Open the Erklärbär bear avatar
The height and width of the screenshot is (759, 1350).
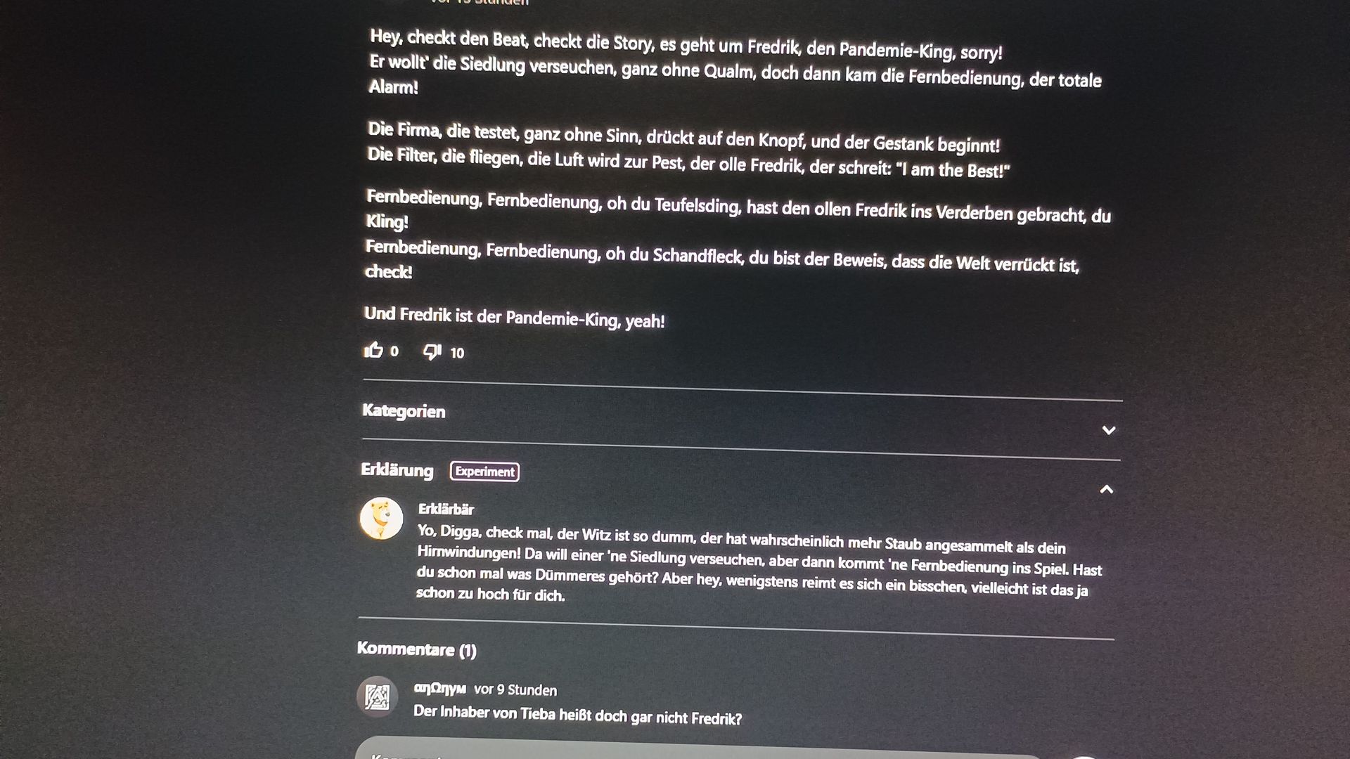click(381, 519)
